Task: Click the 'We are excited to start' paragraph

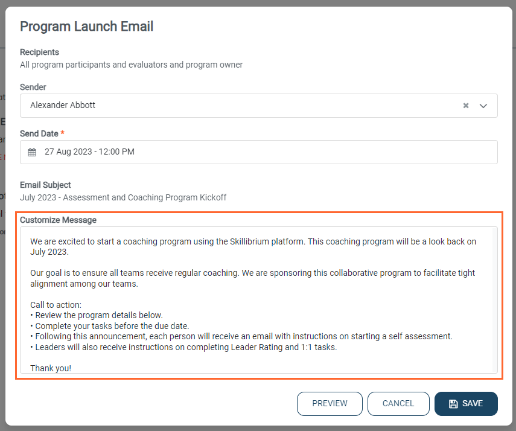Action: (253, 247)
